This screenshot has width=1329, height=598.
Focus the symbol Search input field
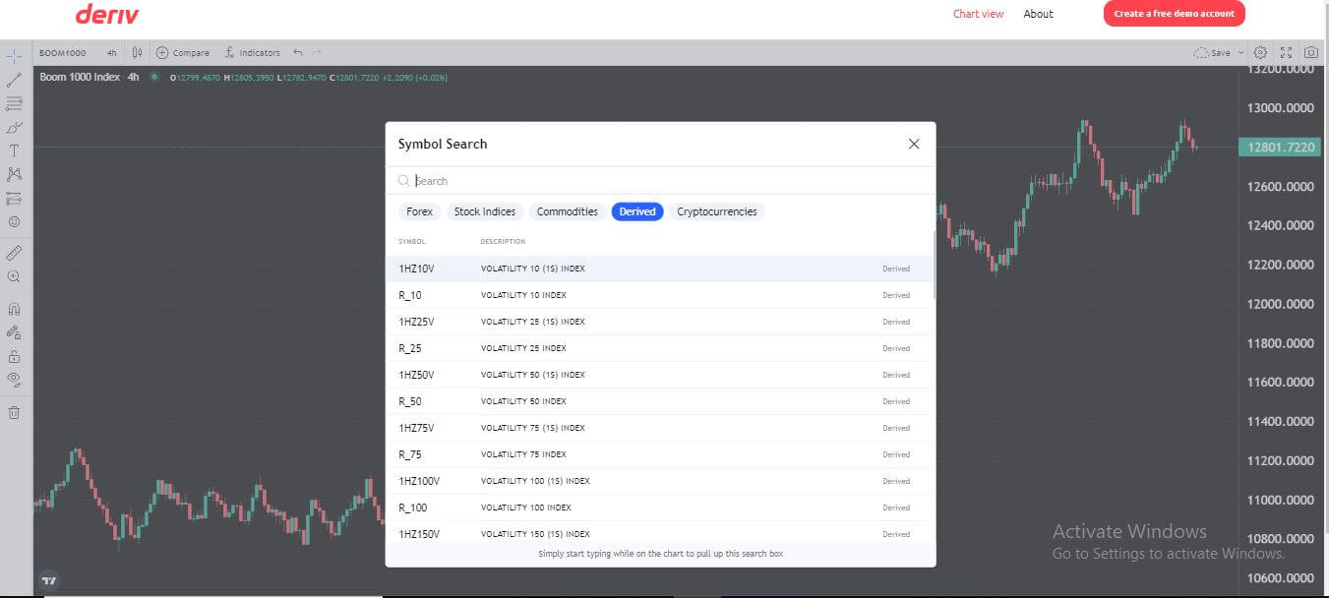click(669, 181)
